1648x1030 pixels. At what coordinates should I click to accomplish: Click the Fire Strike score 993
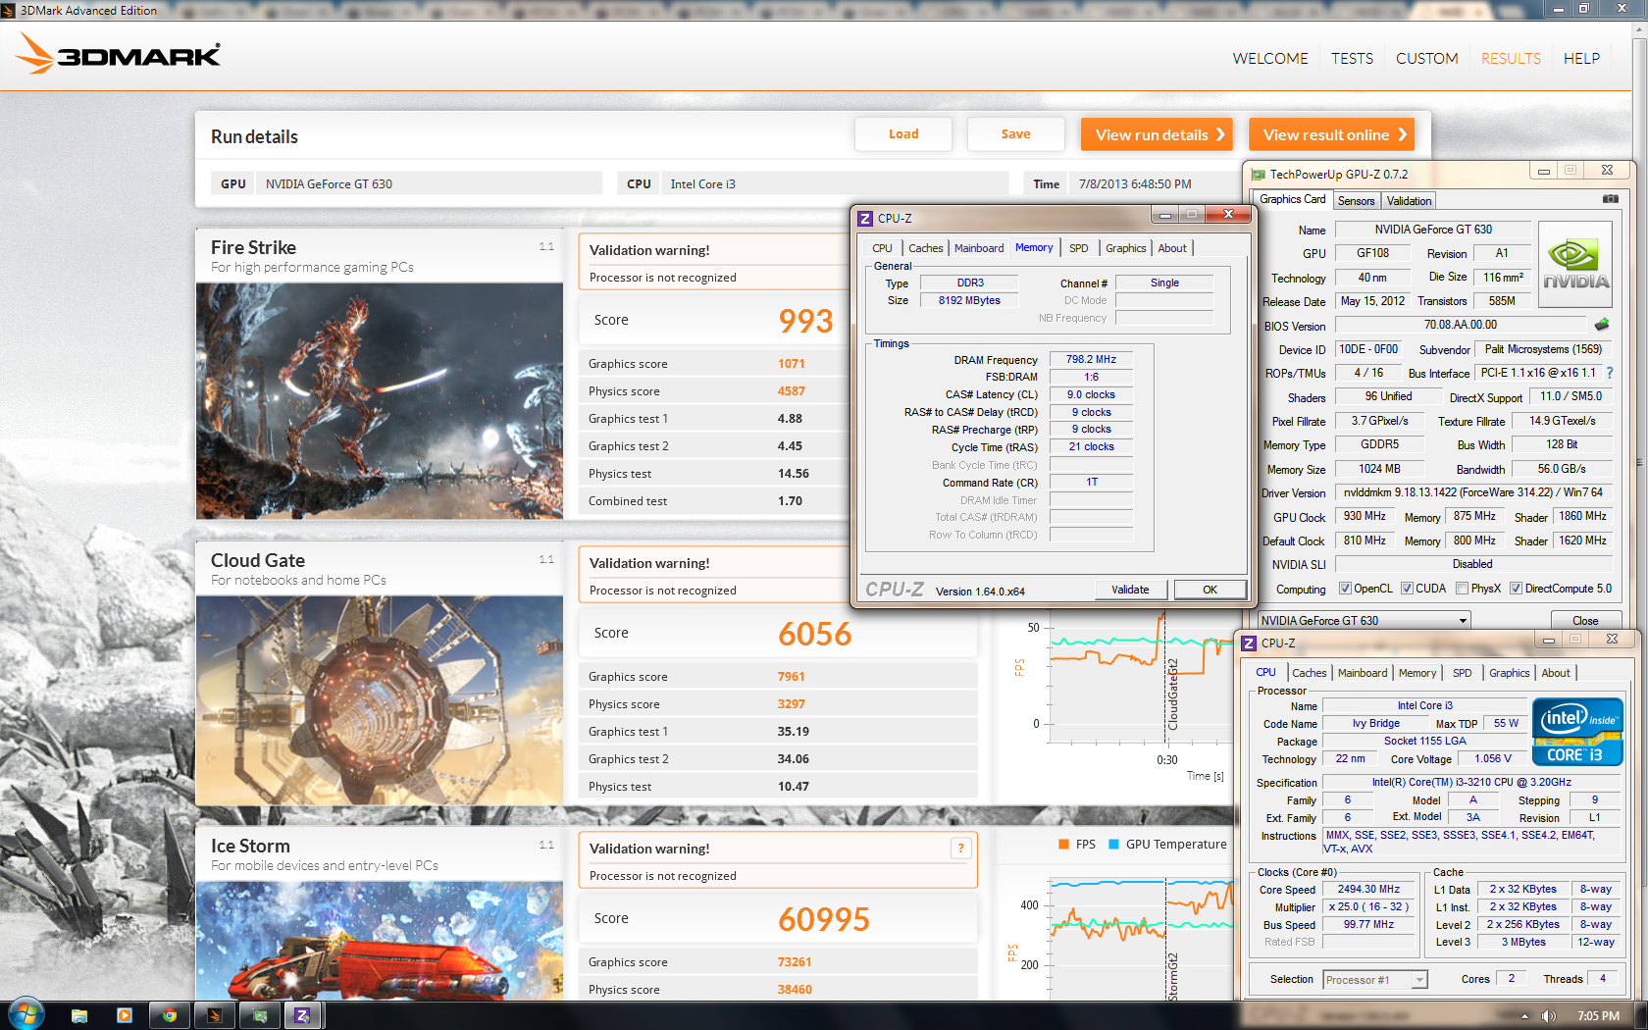[805, 321]
